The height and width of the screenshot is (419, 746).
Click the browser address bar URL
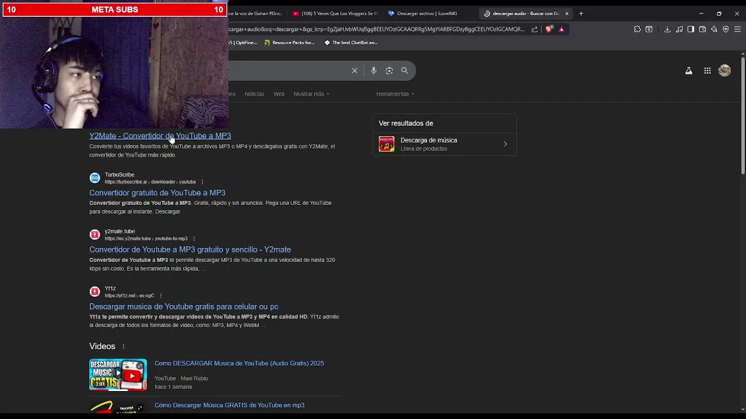[376, 29]
